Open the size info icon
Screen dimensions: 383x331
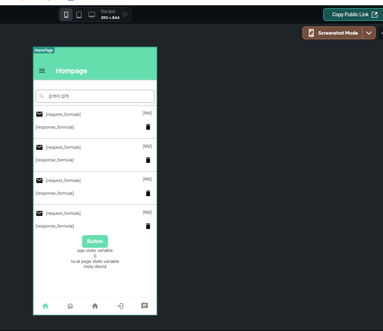(125, 14)
